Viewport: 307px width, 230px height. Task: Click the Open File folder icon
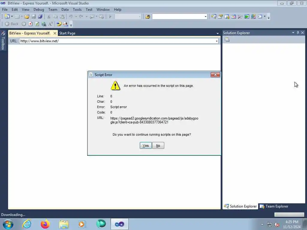(x=27, y=17)
